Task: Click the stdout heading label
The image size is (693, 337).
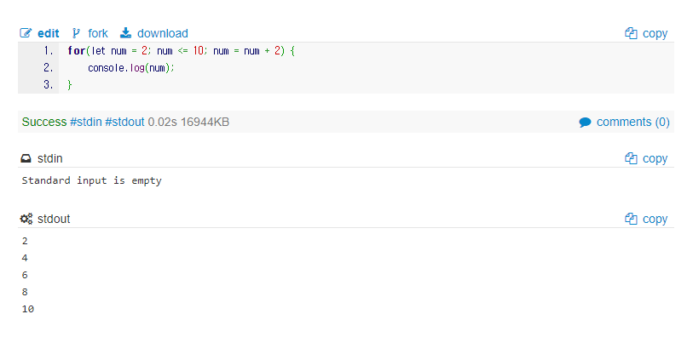Action: 54,220
